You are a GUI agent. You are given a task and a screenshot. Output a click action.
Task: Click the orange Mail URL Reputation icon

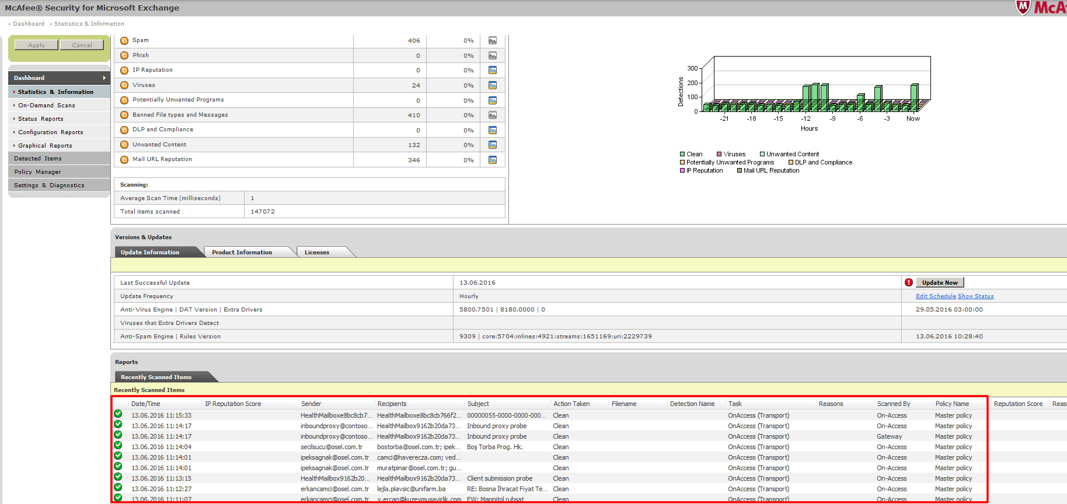tap(124, 160)
